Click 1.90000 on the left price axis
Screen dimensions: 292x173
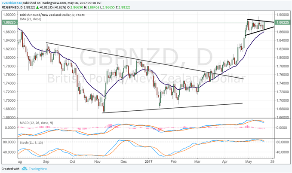click(x=9, y=15)
